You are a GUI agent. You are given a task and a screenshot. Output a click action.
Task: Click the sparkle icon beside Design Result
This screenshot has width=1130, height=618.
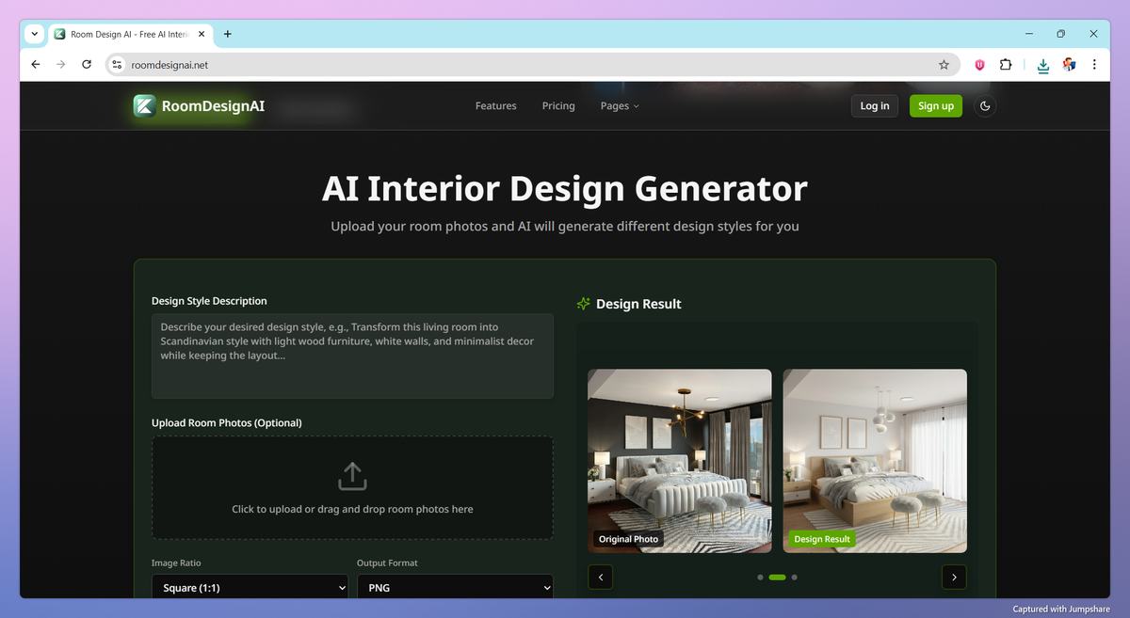(584, 303)
